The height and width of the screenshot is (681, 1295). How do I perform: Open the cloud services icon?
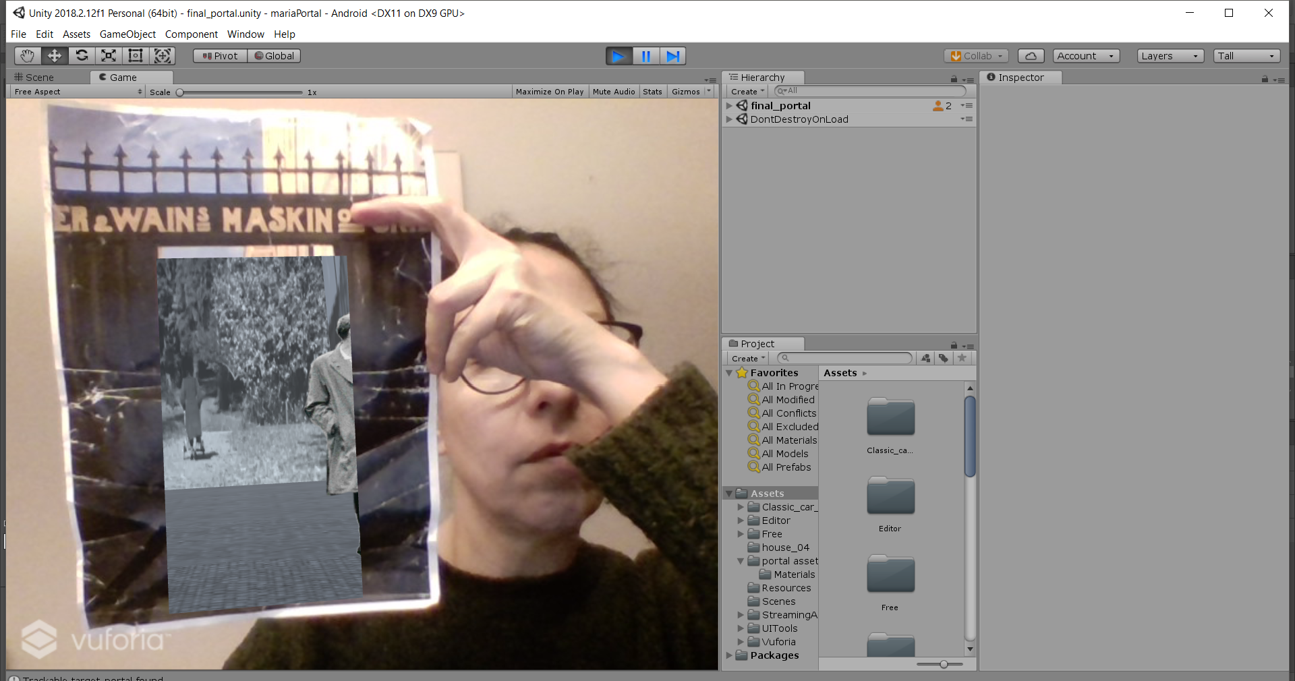tap(1031, 56)
